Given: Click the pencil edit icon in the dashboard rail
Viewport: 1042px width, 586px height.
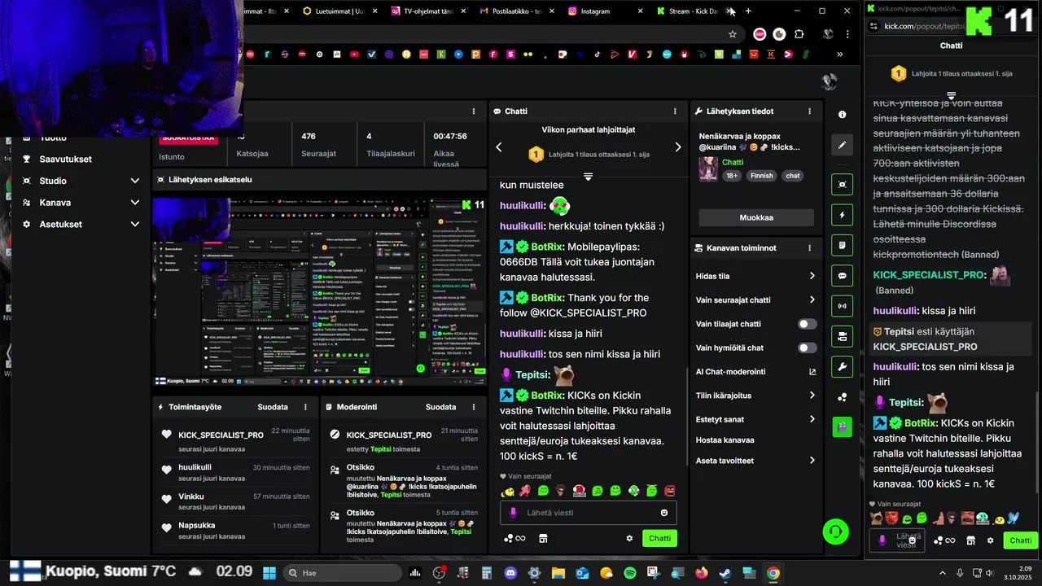Looking at the screenshot, I should click(x=843, y=145).
